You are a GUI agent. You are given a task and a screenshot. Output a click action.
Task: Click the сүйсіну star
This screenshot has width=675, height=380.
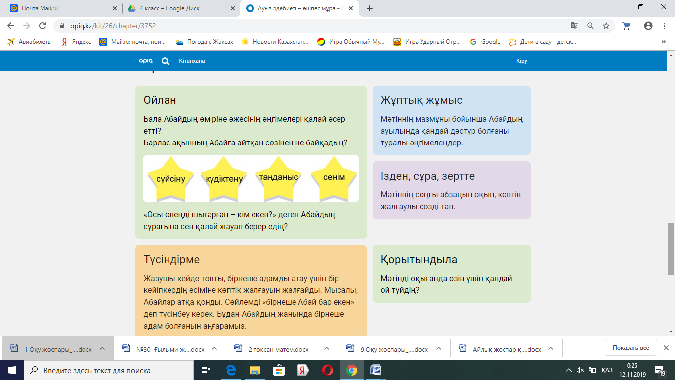coord(170,179)
